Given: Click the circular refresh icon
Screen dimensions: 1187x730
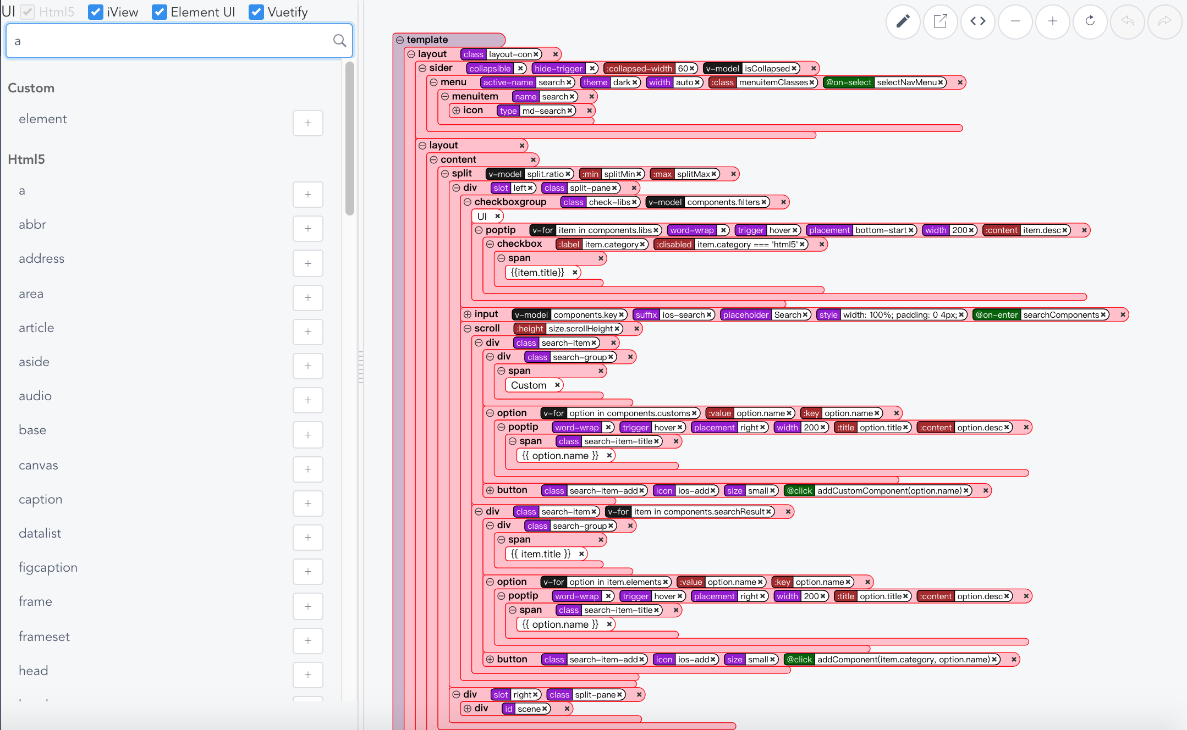Looking at the screenshot, I should (1090, 21).
